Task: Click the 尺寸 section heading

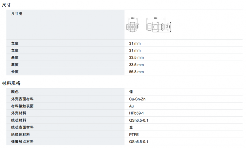Action: pyautogui.click(x=6, y=5)
